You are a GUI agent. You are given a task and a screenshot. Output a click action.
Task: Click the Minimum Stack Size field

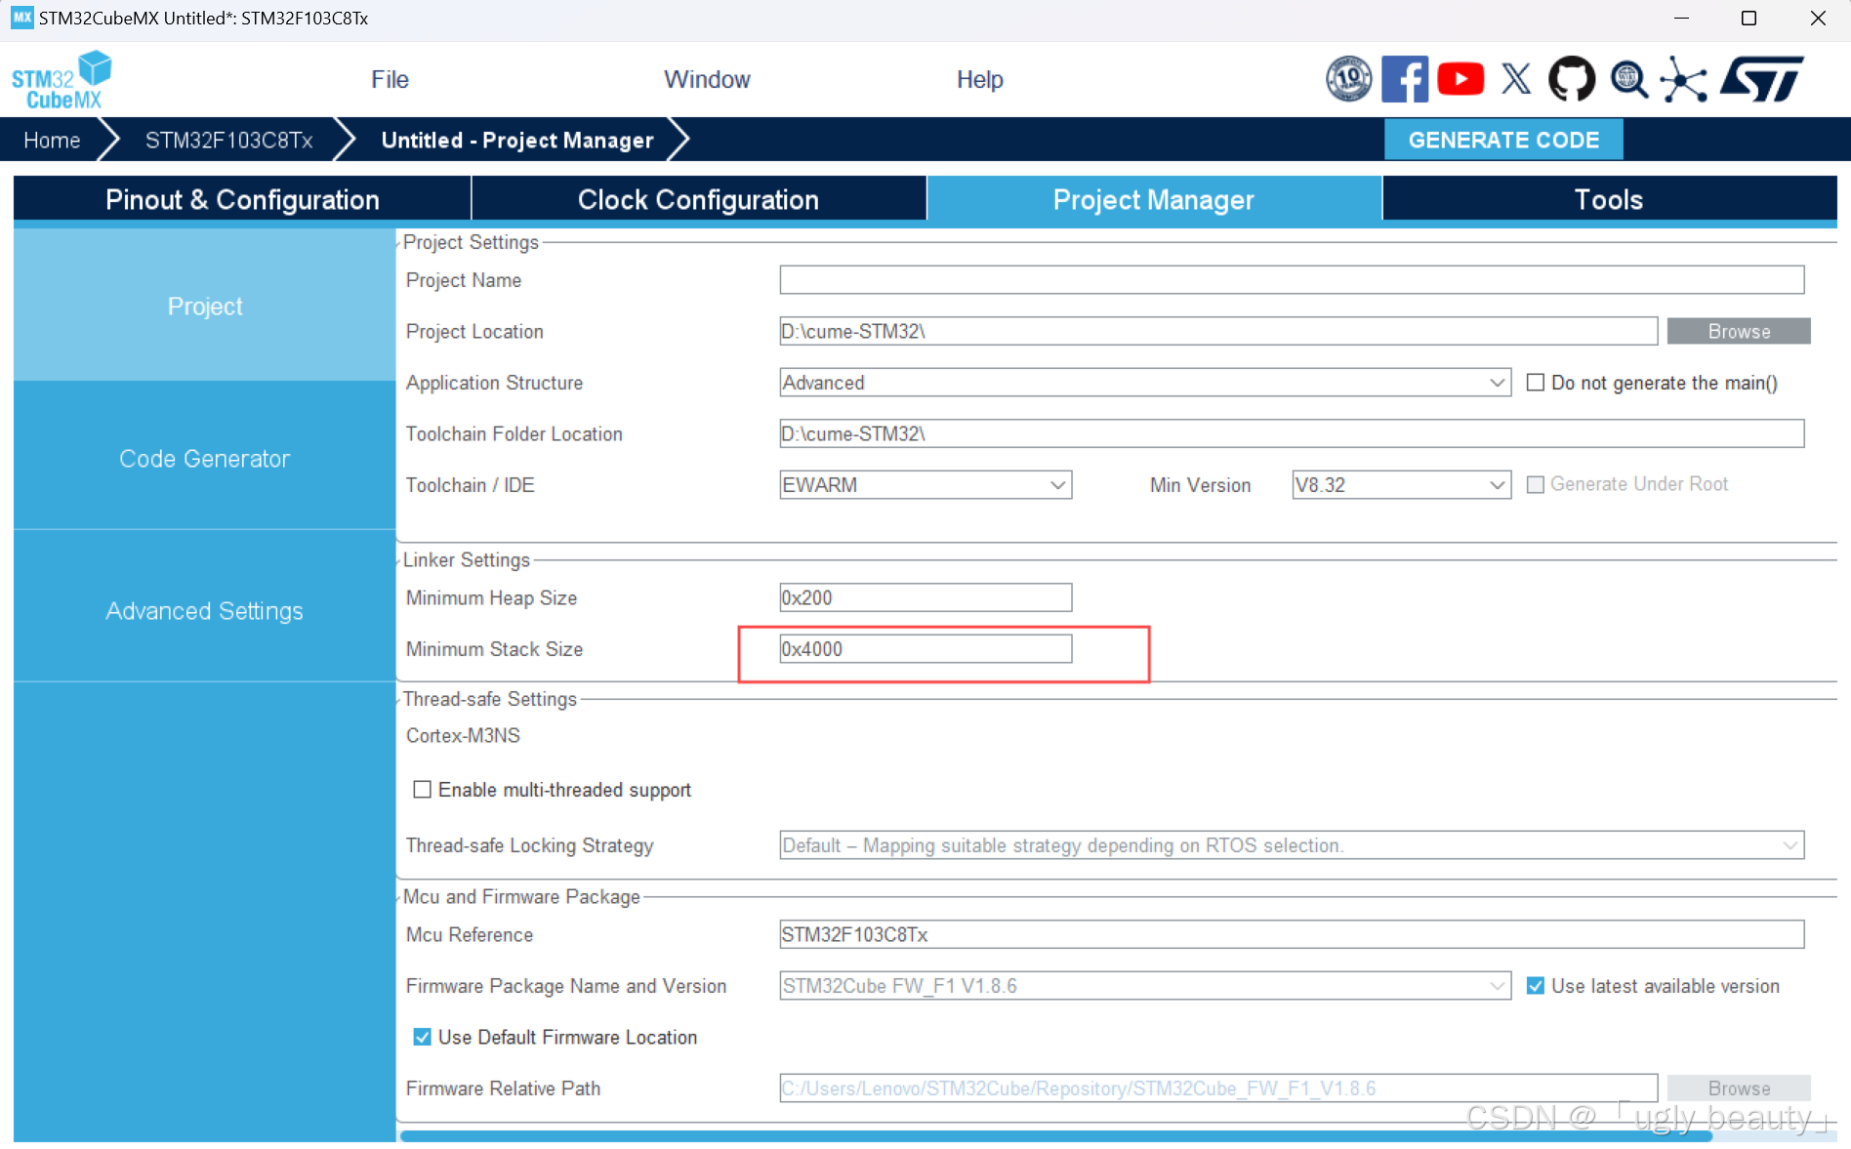(x=925, y=649)
